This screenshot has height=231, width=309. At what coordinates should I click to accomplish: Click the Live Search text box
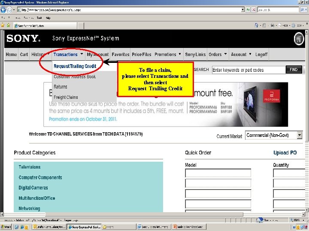278,10
